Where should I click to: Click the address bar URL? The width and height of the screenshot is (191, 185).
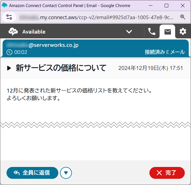pyautogui.click(x=96, y=17)
